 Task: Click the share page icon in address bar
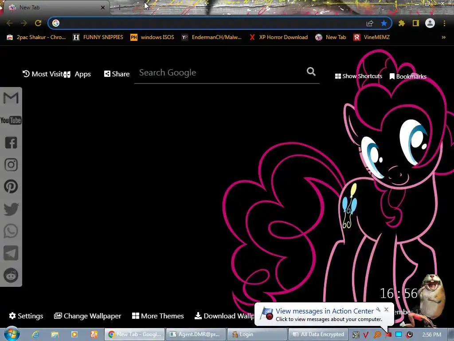[x=370, y=23]
